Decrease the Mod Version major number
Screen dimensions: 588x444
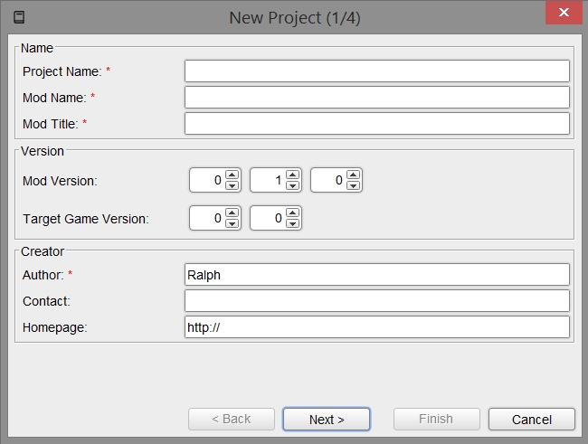pos(232,185)
